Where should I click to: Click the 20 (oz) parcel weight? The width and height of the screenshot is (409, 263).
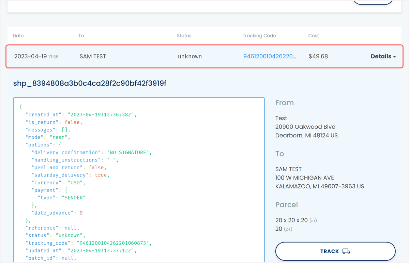(x=284, y=229)
